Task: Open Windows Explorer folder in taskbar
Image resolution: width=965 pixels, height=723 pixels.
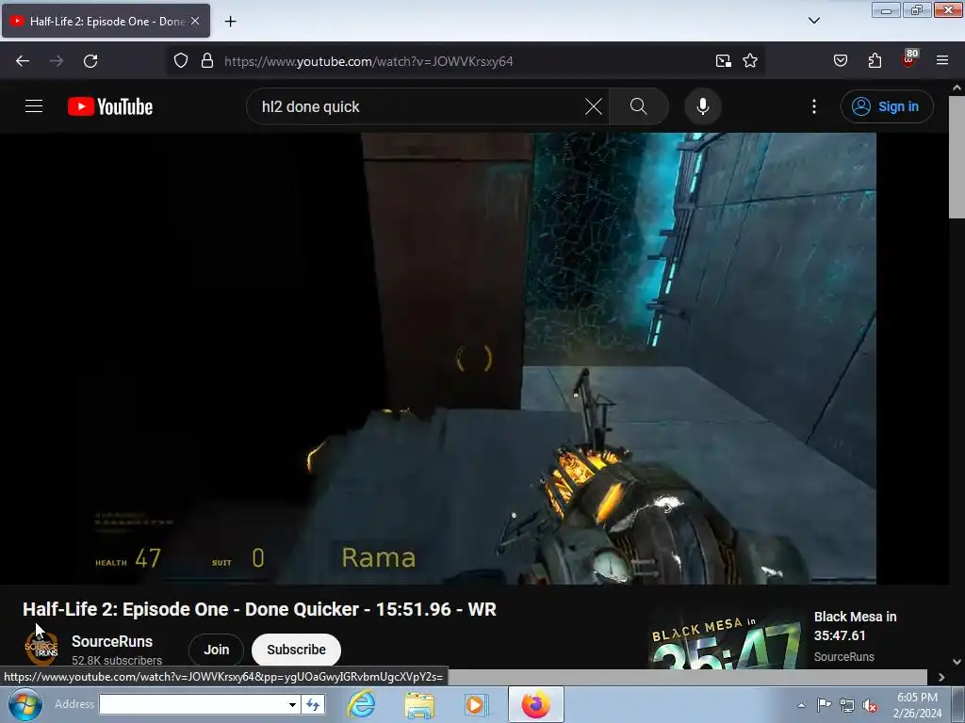Action: (x=419, y=704)
